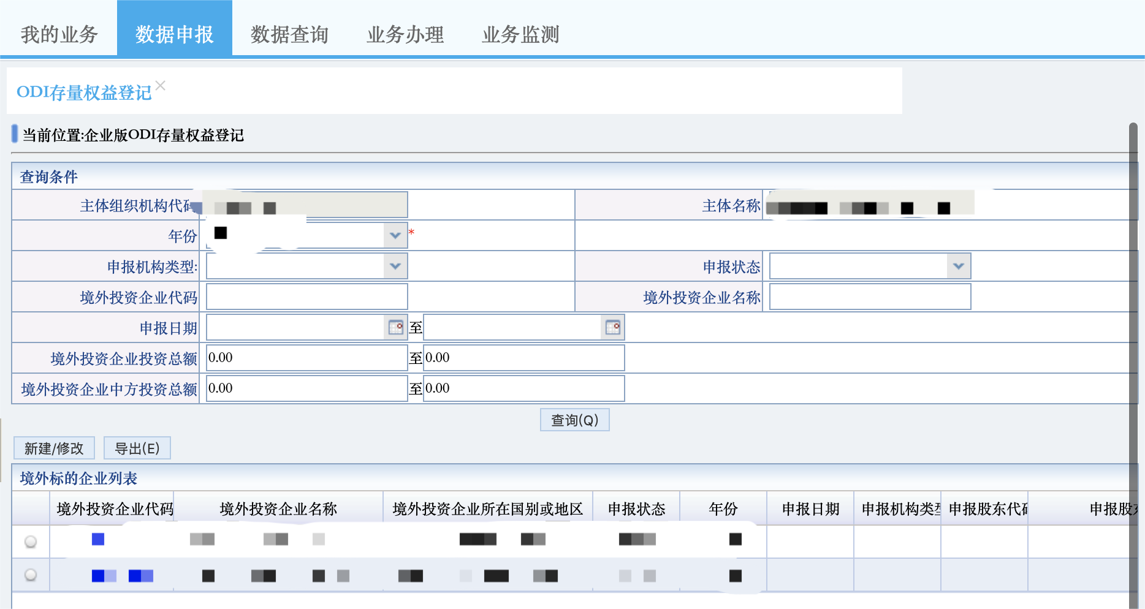Click the 境外投资企业所在国别或地区 column header

[x=488, y=509]
